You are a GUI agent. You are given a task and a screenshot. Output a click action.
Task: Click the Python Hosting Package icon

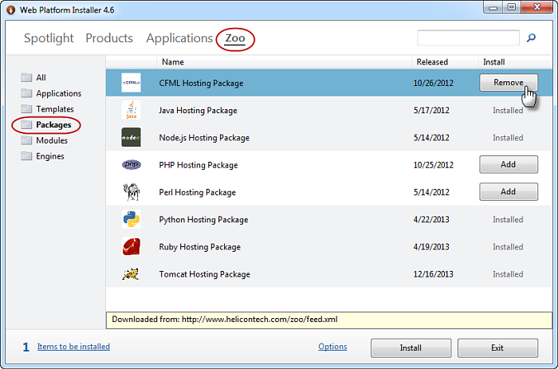click(132, 219)
